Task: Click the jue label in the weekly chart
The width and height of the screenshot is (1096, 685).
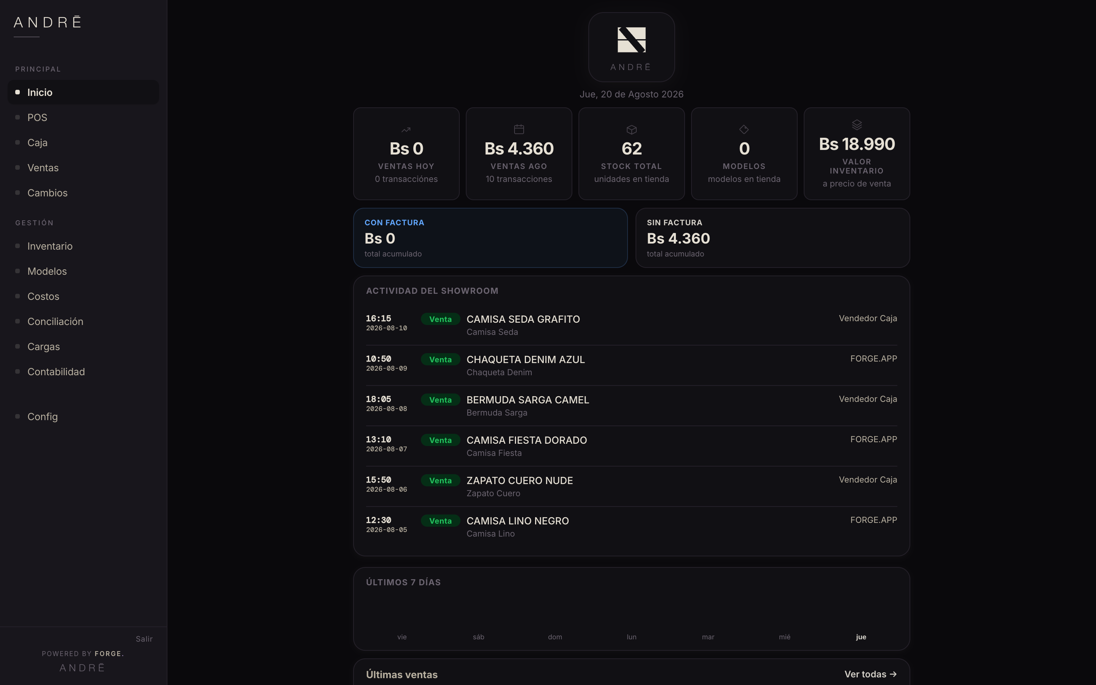Action: [861, 637]
